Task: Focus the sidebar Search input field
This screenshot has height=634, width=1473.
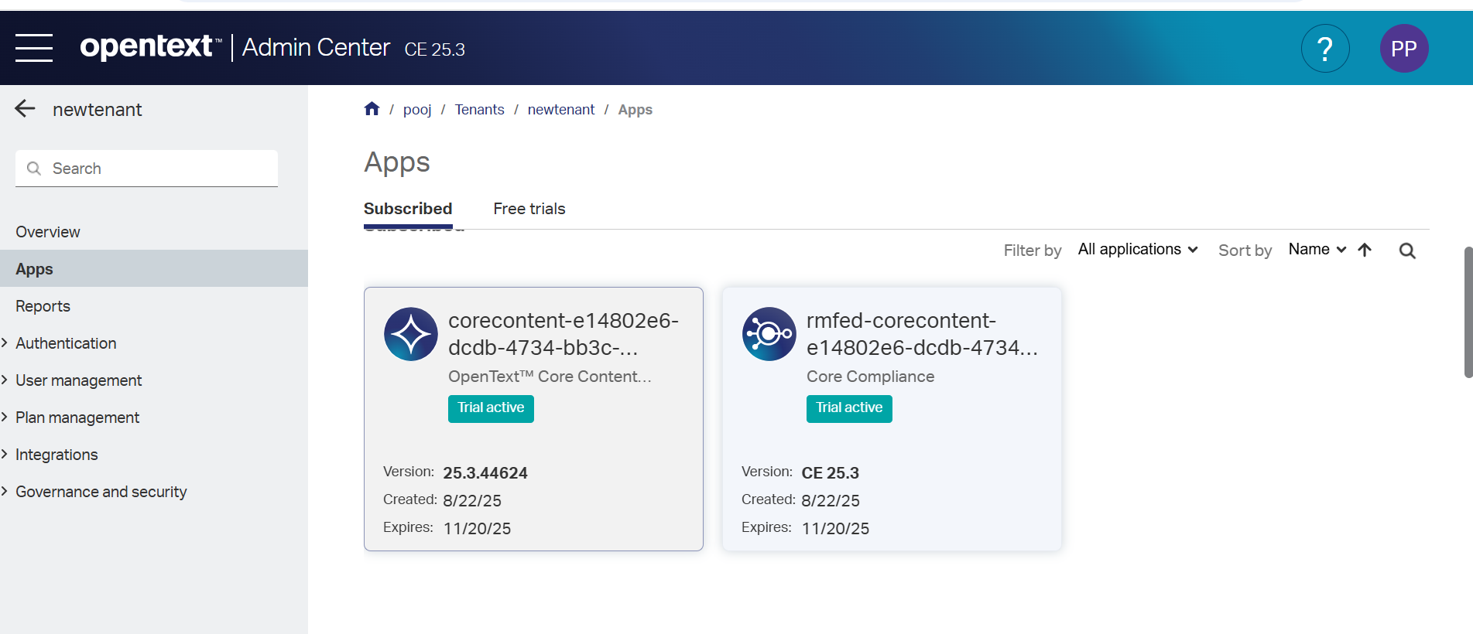Action: click(x=146, y=169)
